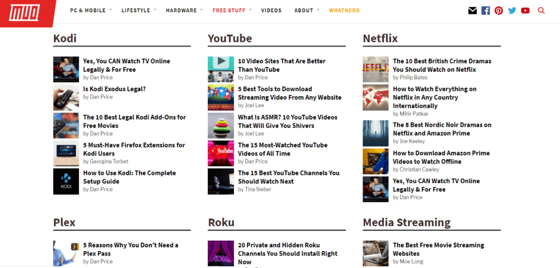Open '10 Video Sites That Are Better Than YouTube'
560x268 pixels.
pos(282,66)
